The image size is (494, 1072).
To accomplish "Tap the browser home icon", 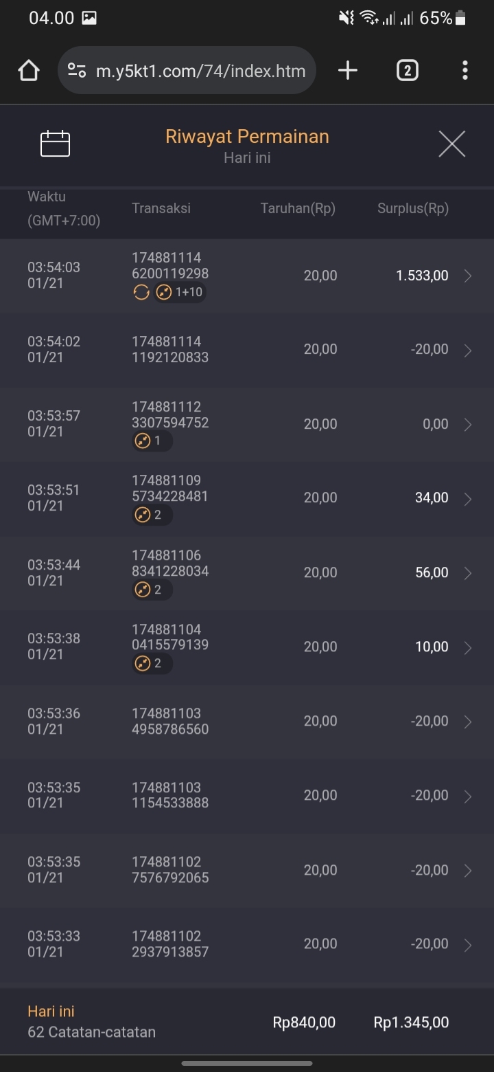I will point(29,71).
